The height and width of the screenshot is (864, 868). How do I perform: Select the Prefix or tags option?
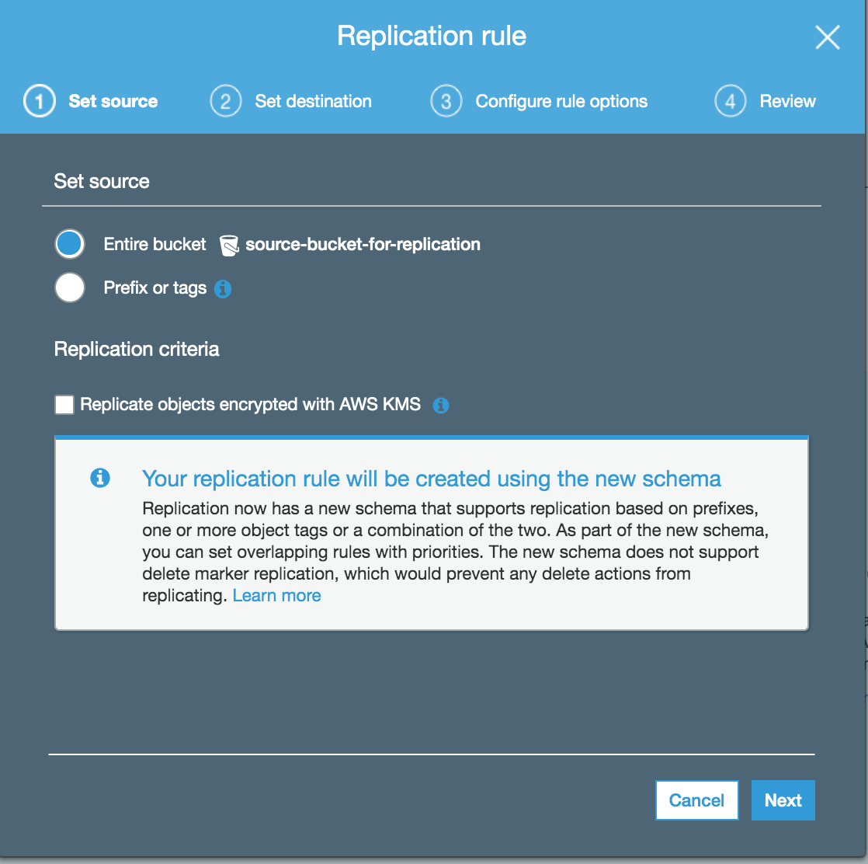point(69,287)
